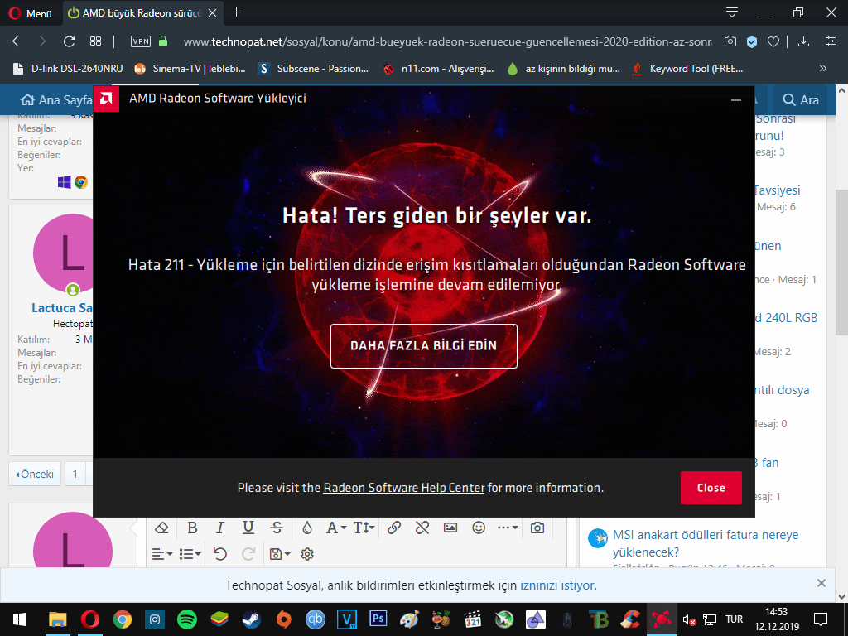Open n11.com bookmark

[x=439, y=69]
